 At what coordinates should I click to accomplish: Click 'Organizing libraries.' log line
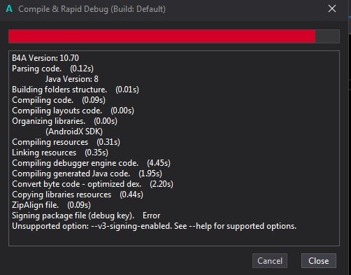[64, 121]
